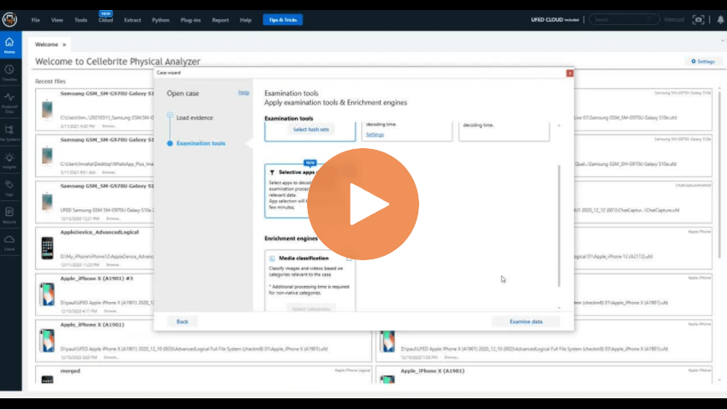727x410 pixels.
Task: Open the File Systems sidebar icon
Action: pos(9,132)
